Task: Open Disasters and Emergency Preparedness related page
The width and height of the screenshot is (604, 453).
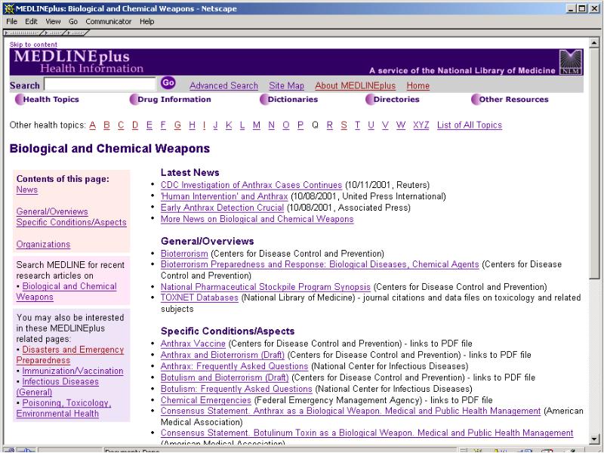Action: click(70, 355)
